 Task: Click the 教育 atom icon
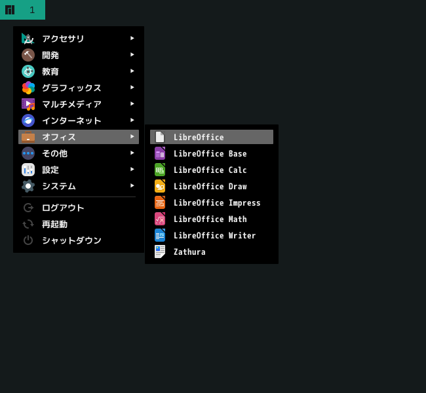28,71
